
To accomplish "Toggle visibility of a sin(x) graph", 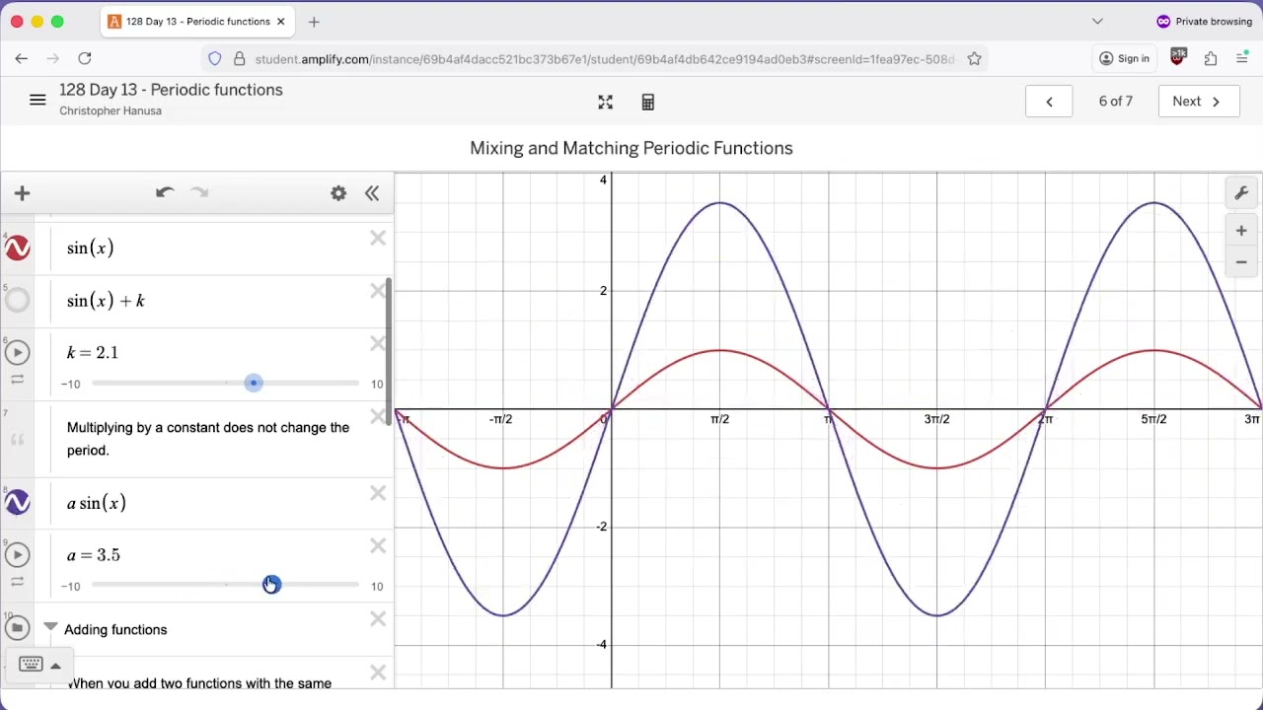I will click(17, 503).
